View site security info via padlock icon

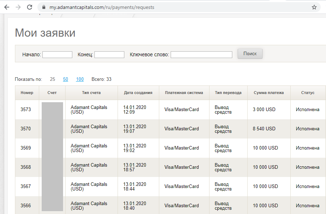pos(44,7)
